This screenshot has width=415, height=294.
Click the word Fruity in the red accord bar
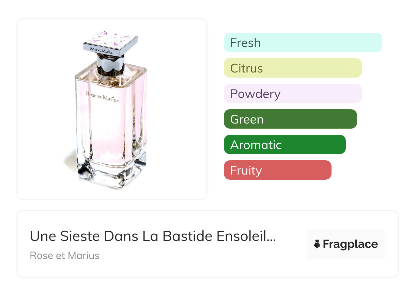coord(246,170)
